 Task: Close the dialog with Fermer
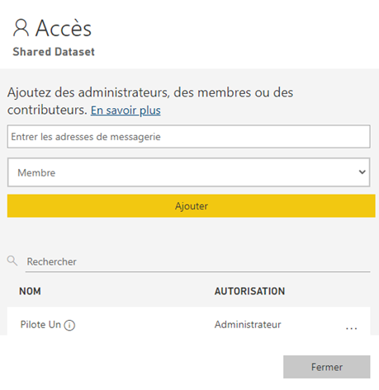click(x=327, y=367)
